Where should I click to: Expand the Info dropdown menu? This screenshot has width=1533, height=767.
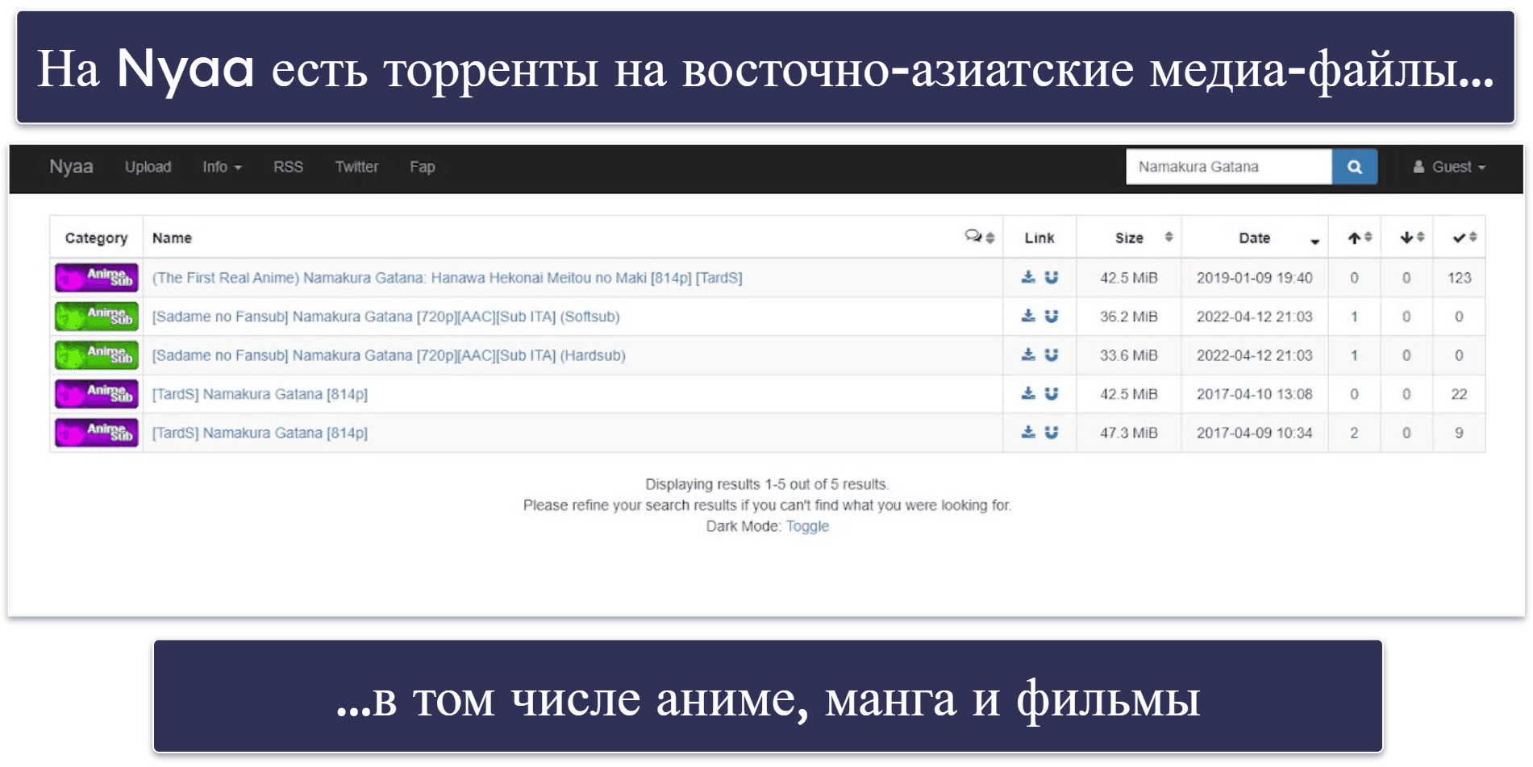[x=222, y=167]
